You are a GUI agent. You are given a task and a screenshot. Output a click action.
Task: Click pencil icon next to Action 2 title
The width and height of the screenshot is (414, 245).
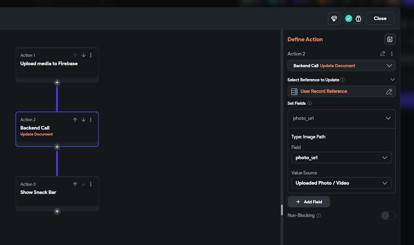pos(383,54)
